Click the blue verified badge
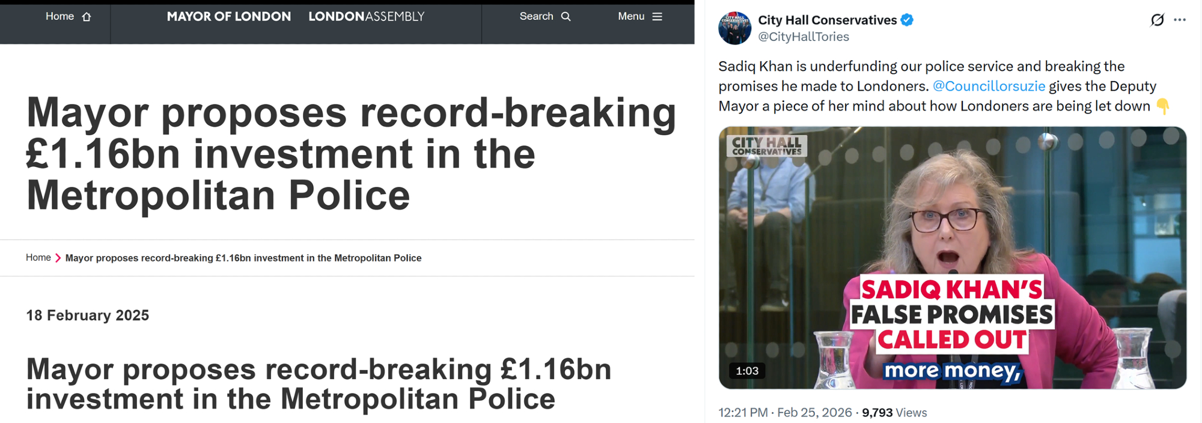1202x423 pixels. pyautogui.click(x=907, y=20)
